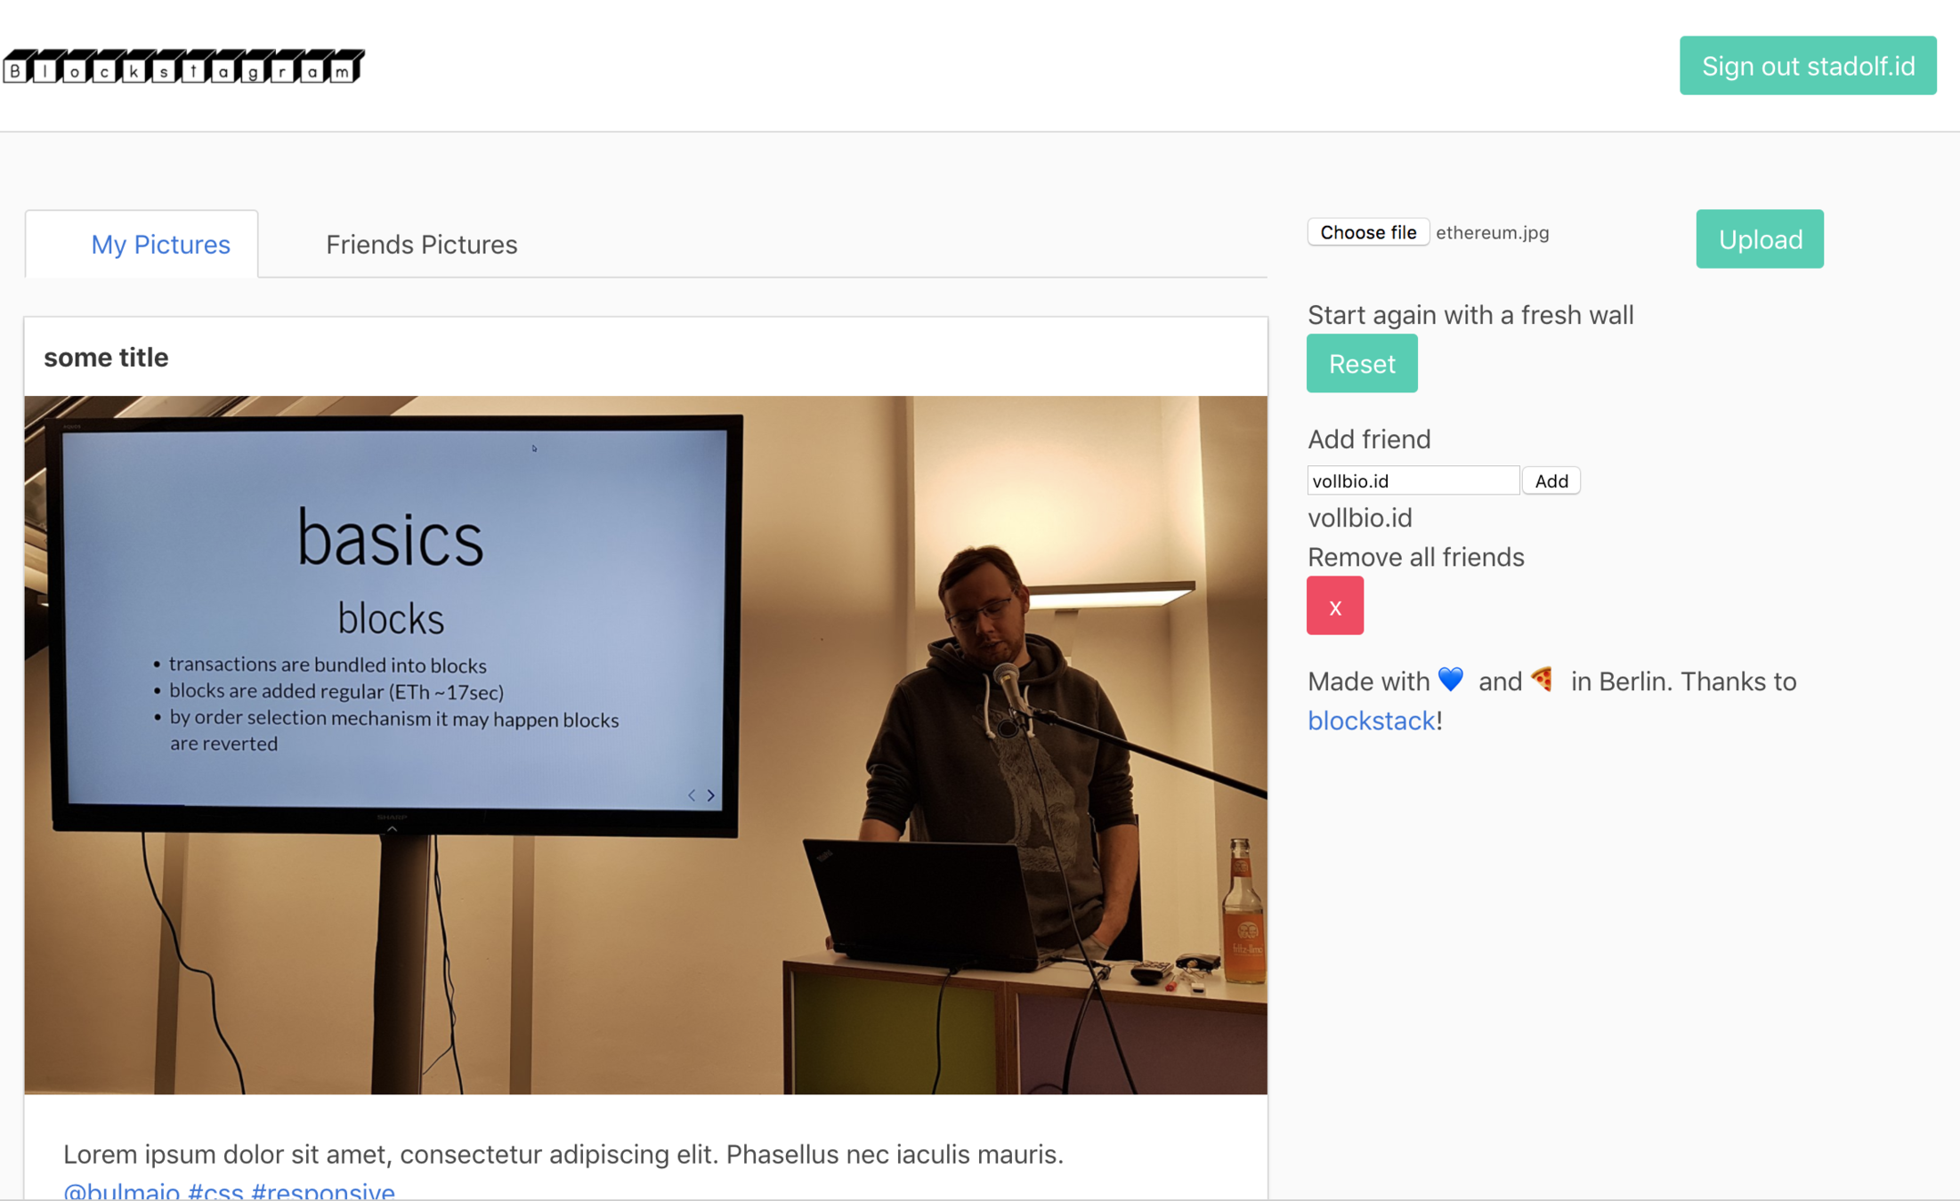This screenshot has width=1960, height=1201.
Task: Focus the add friend input field
Action: click(1413, 481)
